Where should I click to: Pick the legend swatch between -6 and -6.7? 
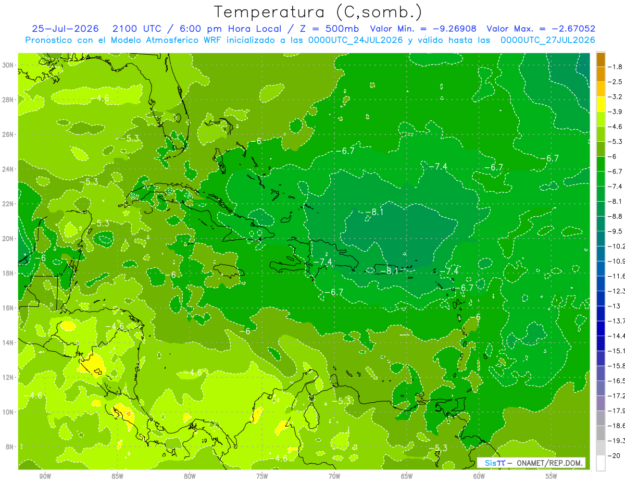coord(601,164)
